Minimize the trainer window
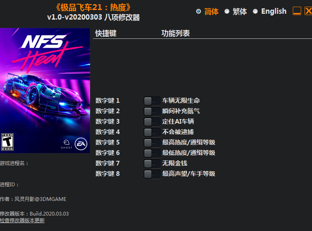Viewport: 312px width, 231px height. [297, 11]
